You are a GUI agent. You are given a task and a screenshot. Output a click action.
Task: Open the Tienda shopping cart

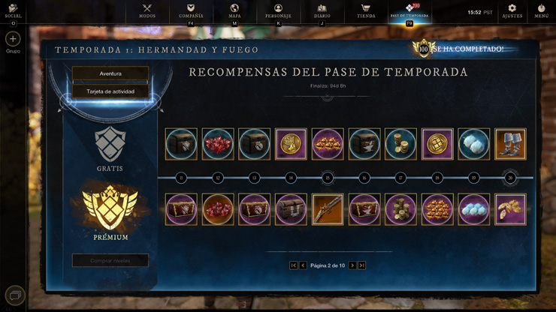click(366, 11)
